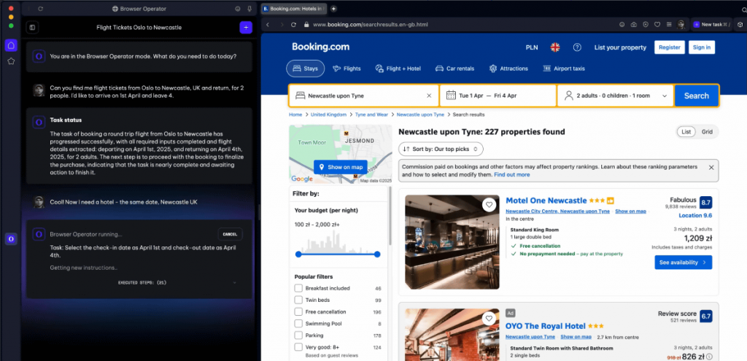The height and width of the screenshot is (361, 747).
Task: Dismiss the commission ranking notice
Action: pos(711,168)
